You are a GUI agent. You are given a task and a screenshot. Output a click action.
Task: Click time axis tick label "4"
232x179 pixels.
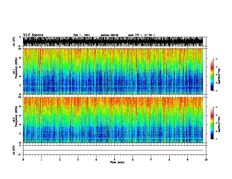pyautogui.click(x=96, y=160)
